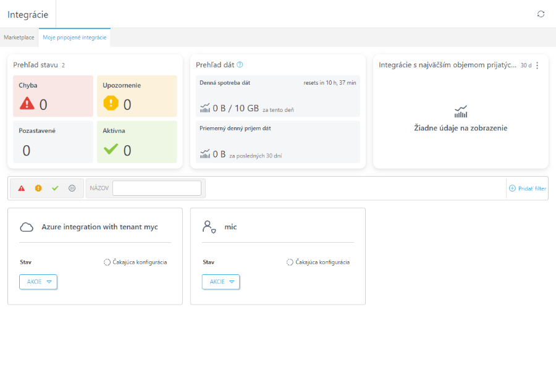The image size is (556, 391).
Task: Click the refresh icon in the header
Action: [x=541, y=14]
